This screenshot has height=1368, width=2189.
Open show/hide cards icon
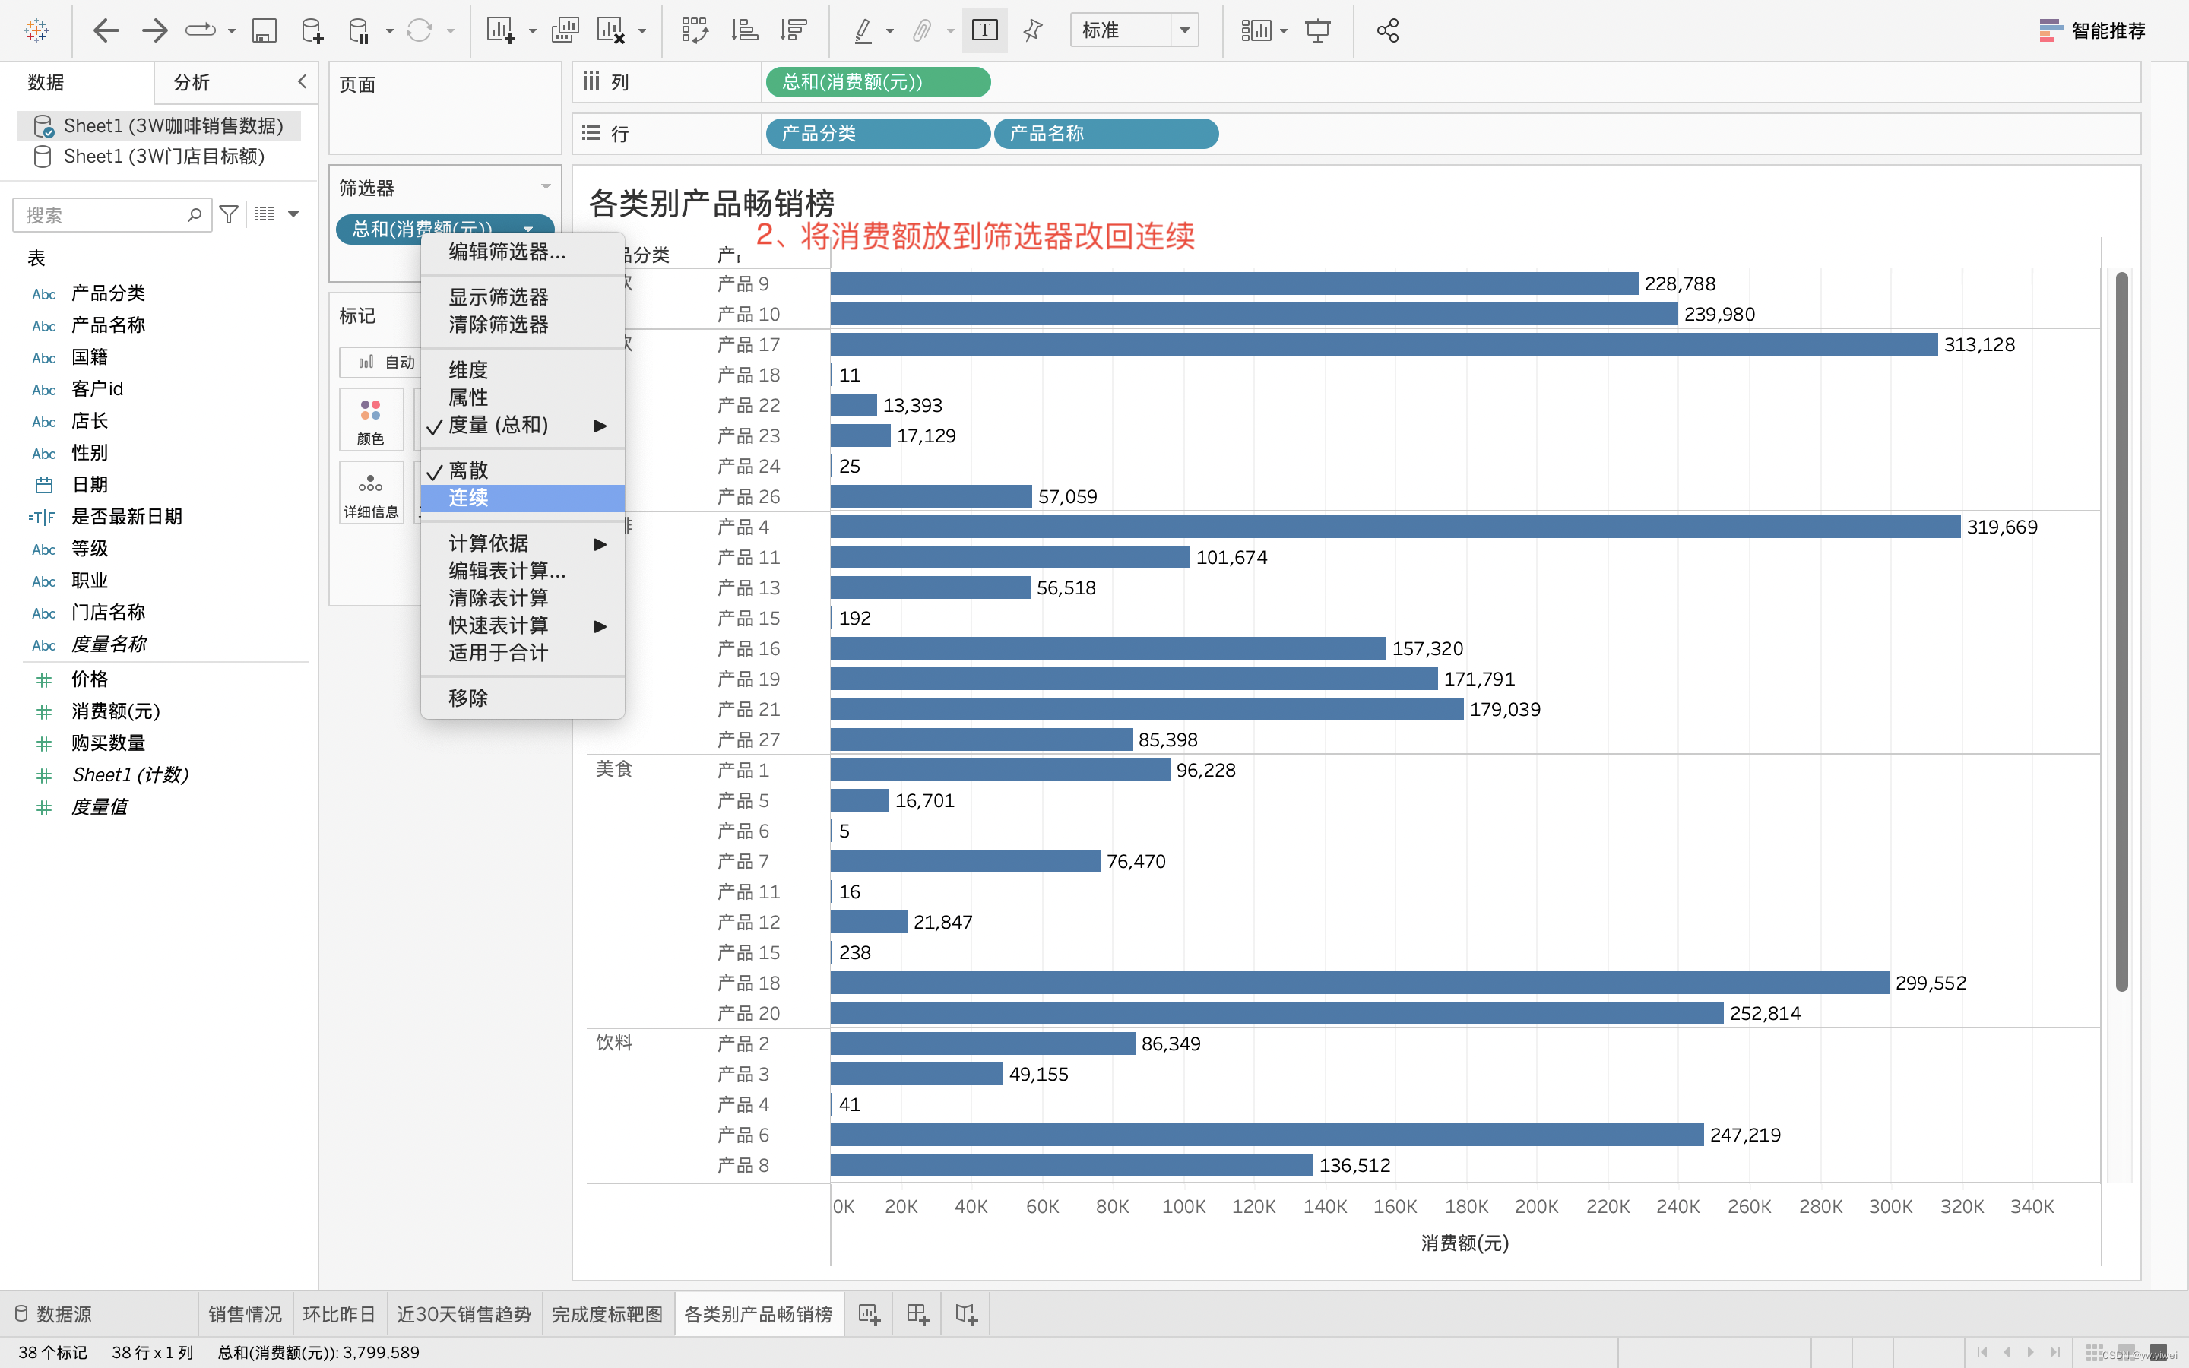tap(1256, 30)
